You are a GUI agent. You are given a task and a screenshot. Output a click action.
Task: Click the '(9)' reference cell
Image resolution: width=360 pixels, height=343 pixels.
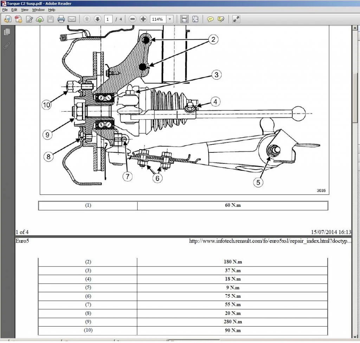[88, 322]
